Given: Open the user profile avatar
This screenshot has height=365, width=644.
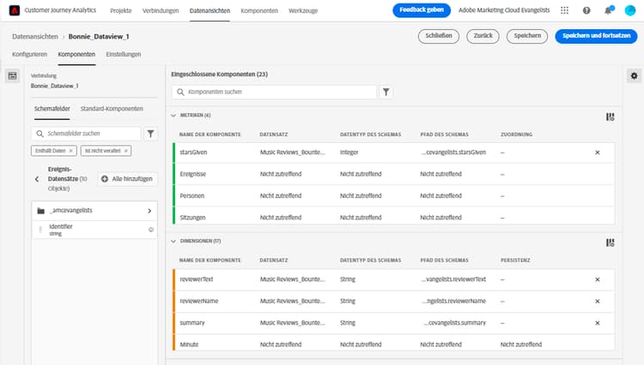Looking at the screenshot, I should pos(630,10).
